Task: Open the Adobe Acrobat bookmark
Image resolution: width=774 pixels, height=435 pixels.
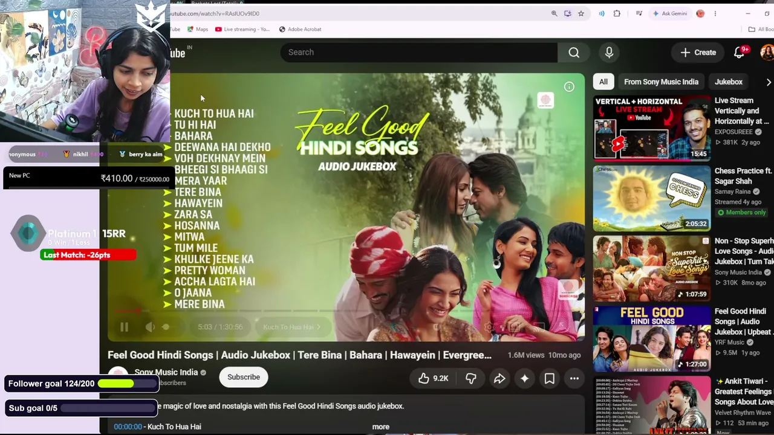Action: click(300, 29)
